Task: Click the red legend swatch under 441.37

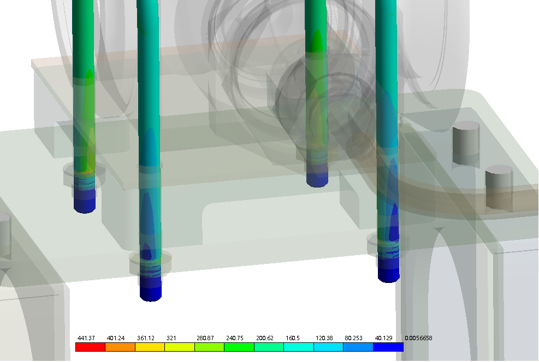Action: point(91,347)
